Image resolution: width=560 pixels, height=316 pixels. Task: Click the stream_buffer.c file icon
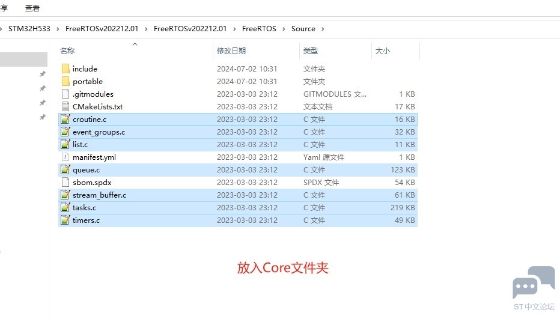tap(65, 195)
